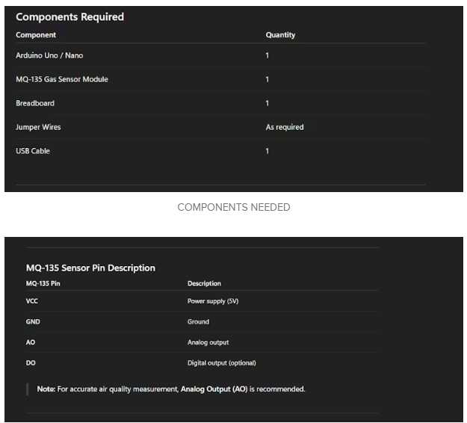Screen dimensions: 467x423
Task: Select the "DO" pin label
Action: (x=31, y=363)
